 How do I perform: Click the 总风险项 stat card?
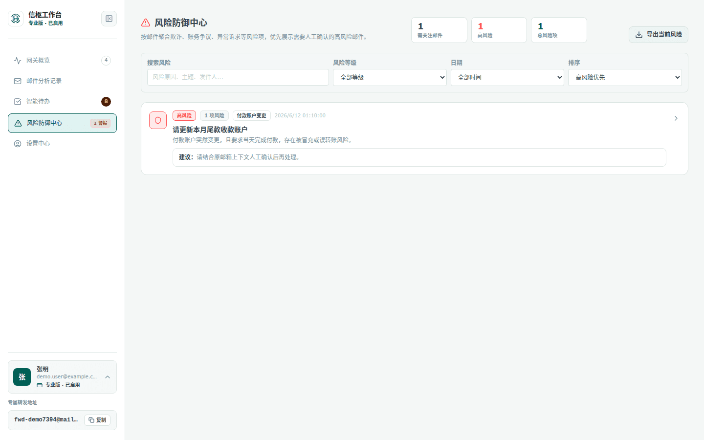point(559,30)
